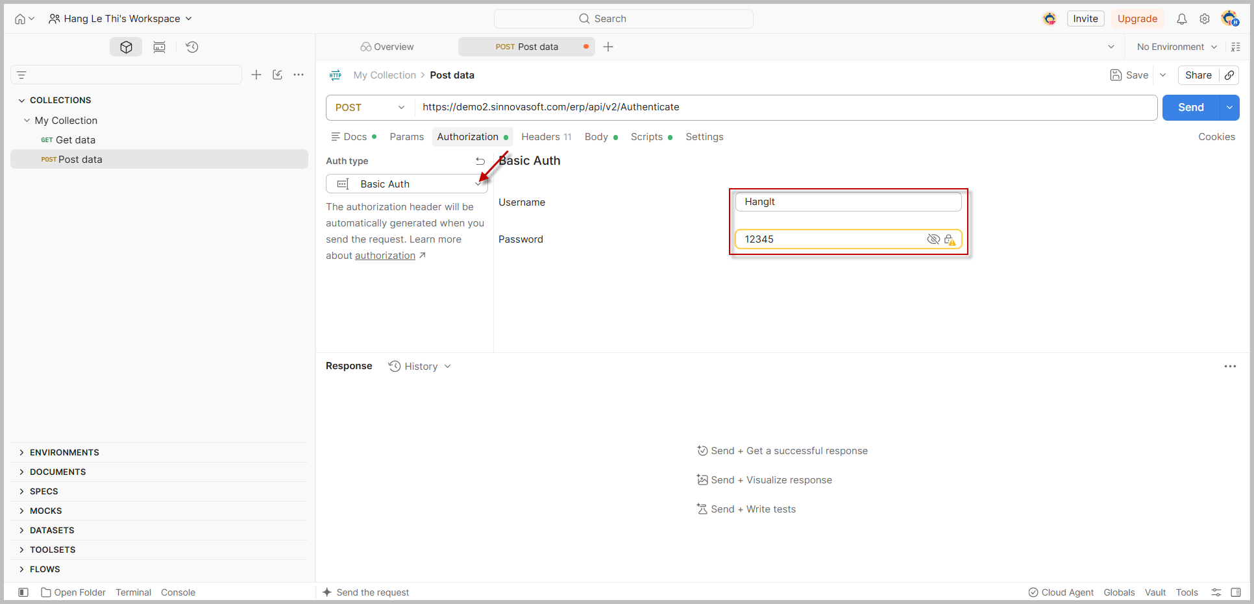Click the copy link icon beside Share
This screenshot has width=1254, height=604.
point(1229,75)
